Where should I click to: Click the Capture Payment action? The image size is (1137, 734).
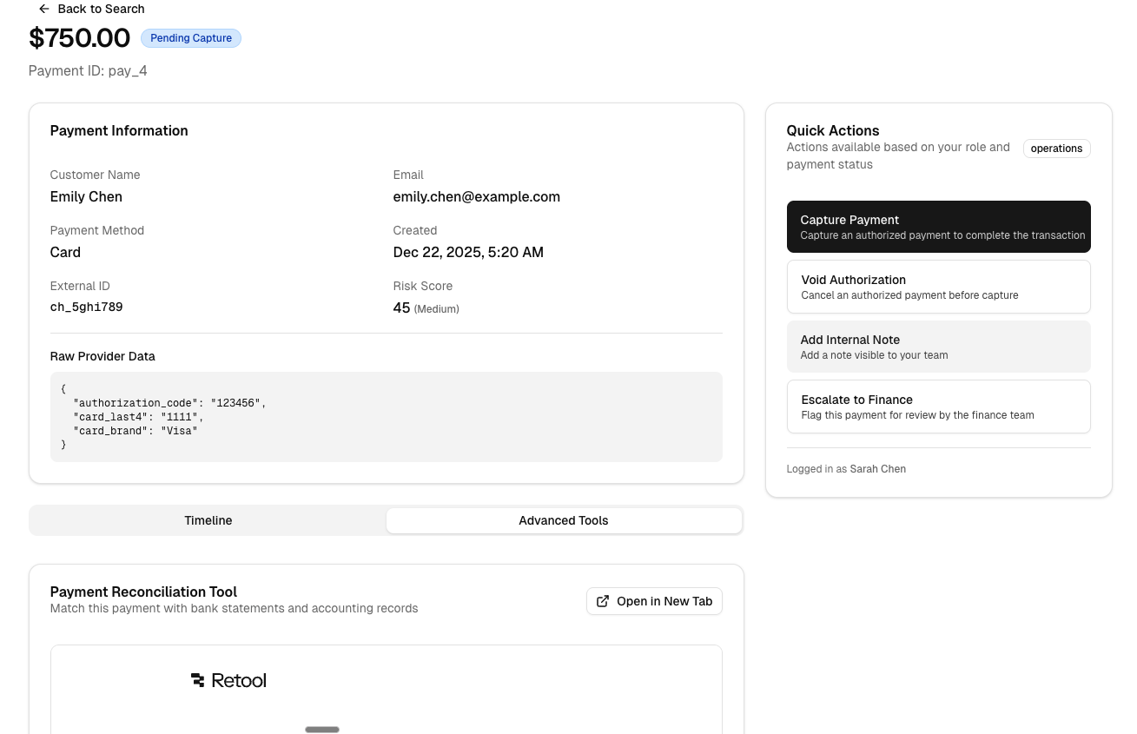(938, 226)
